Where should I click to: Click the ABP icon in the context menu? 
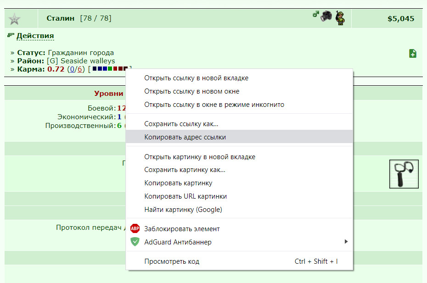[135, 228]
